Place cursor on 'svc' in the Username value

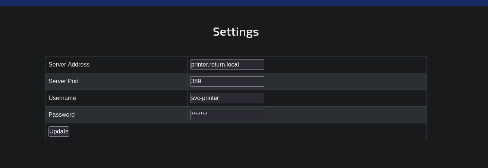point(195,98)
